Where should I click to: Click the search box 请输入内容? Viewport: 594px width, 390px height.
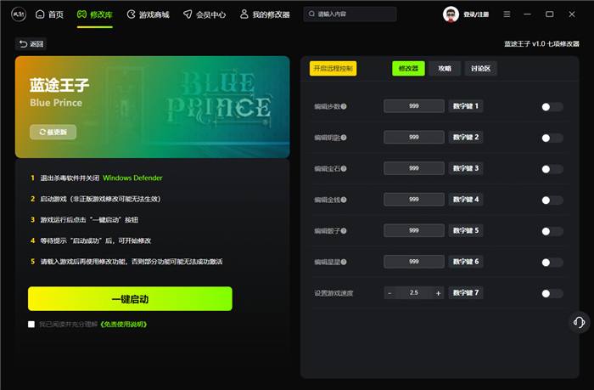pos(350,14)
